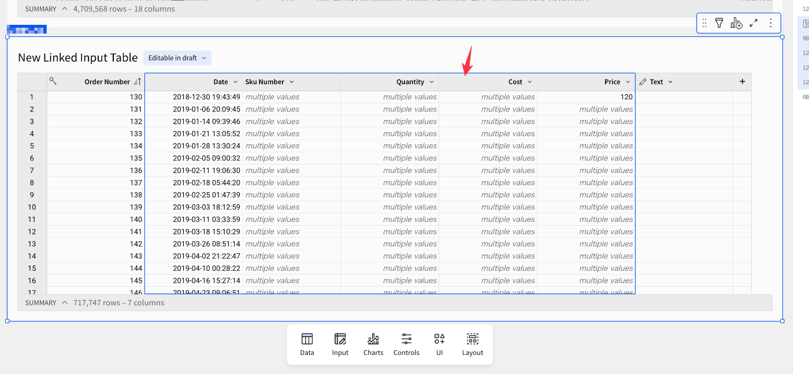Click order number cell 140
The image size is (809, 374).
(95, 219)
